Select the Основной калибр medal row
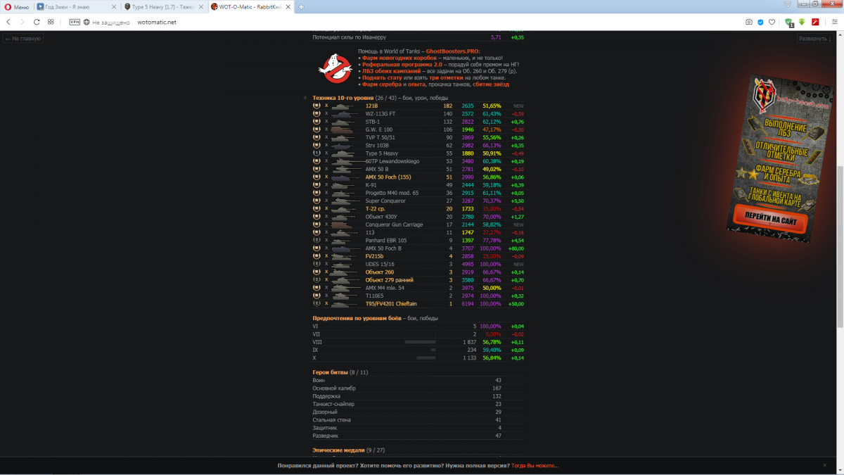Screen dimensions: 844x475 pyautogui.click(x=418, y=388)
